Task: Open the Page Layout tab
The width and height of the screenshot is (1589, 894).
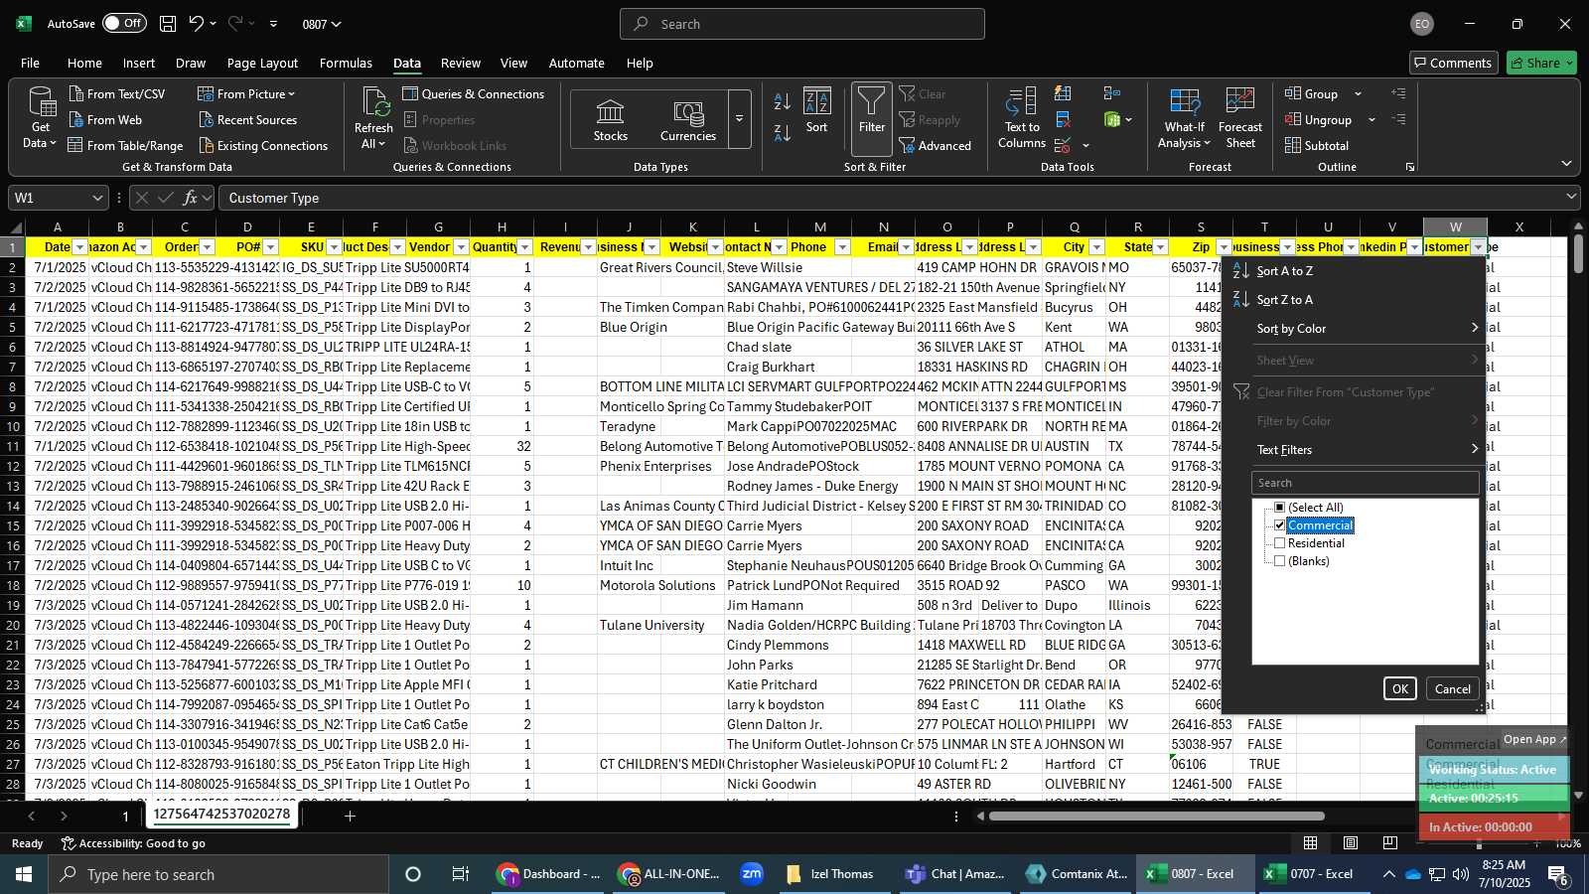Action: (x=262, y=63)
